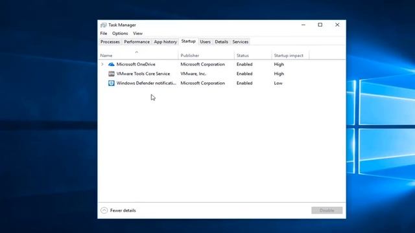Image resolution: width=415 pixels, height=233 pixels.
Task: Switch to the Processes tab
Action: 110,41
